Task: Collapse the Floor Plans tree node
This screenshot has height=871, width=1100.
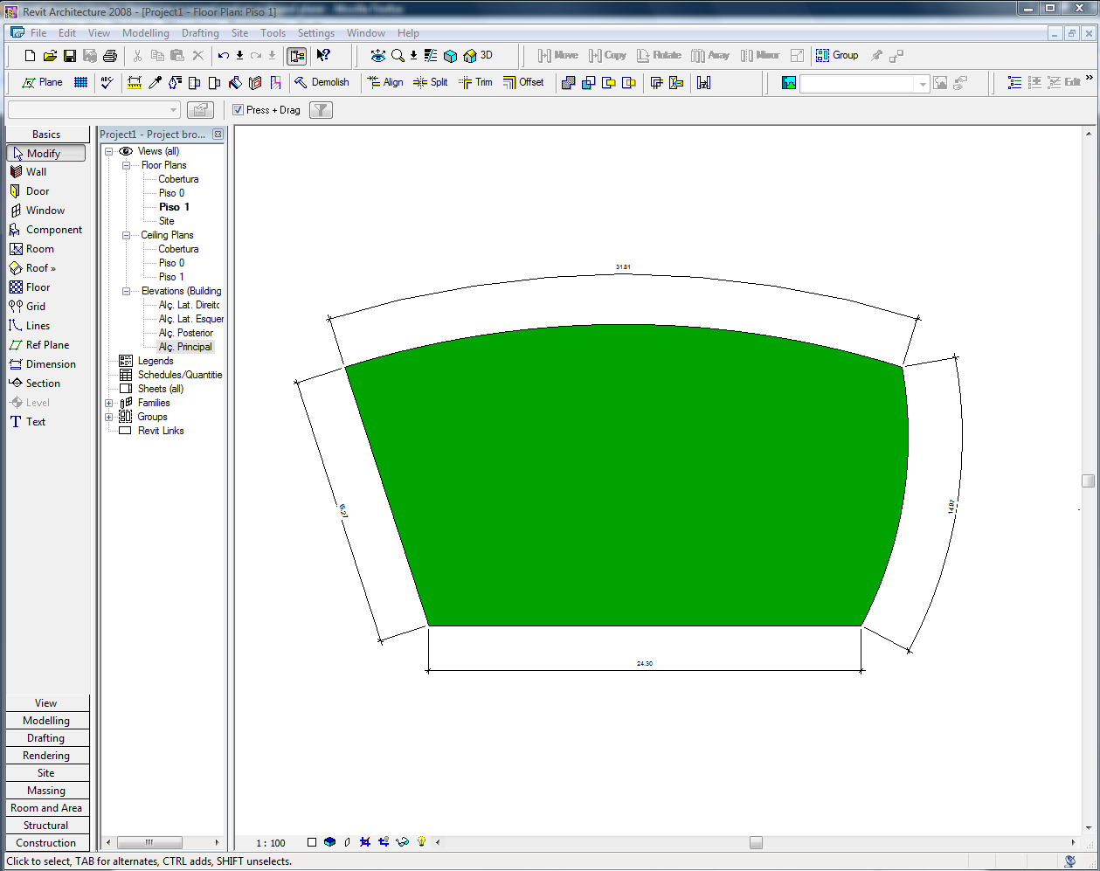Action: tap(126, 165)
